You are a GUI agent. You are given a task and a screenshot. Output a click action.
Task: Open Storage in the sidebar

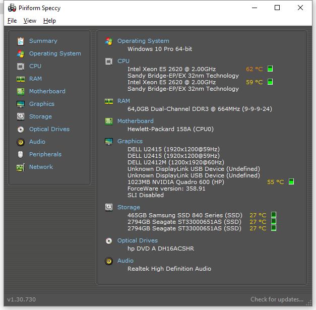click(40, 116)
